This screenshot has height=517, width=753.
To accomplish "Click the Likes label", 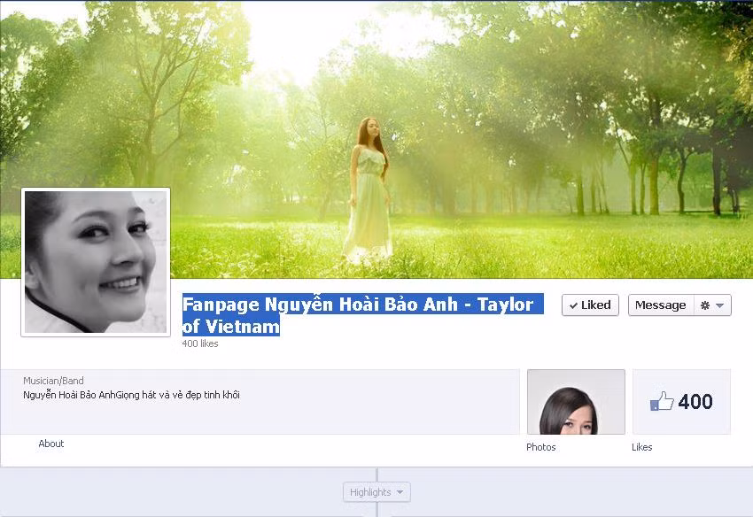I will tap(642, 447).
